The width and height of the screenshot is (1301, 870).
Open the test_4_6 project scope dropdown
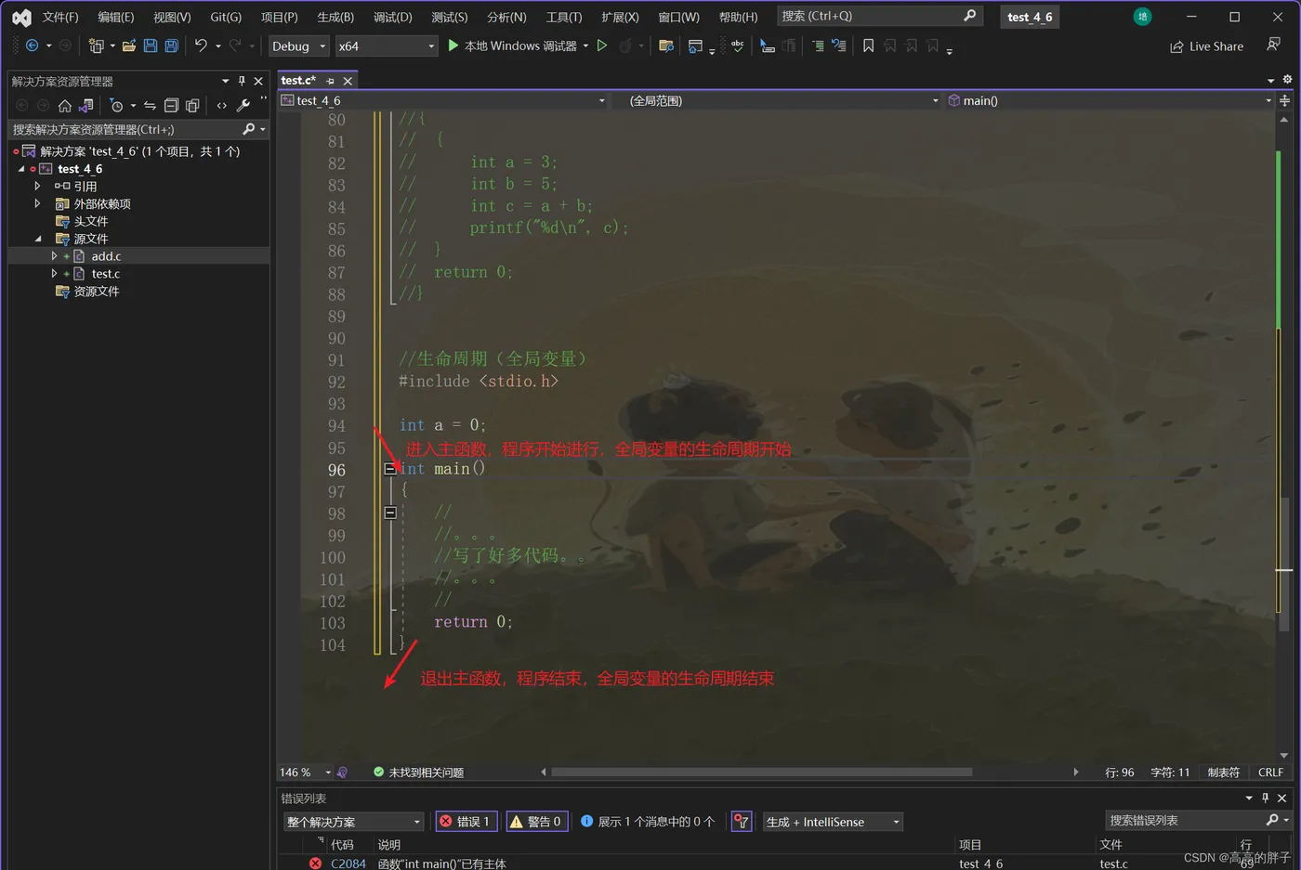[443, 100]
